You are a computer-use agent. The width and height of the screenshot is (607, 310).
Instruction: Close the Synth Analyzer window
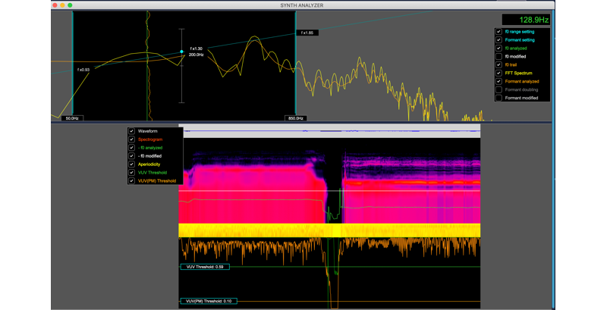[x=55, y=5]
